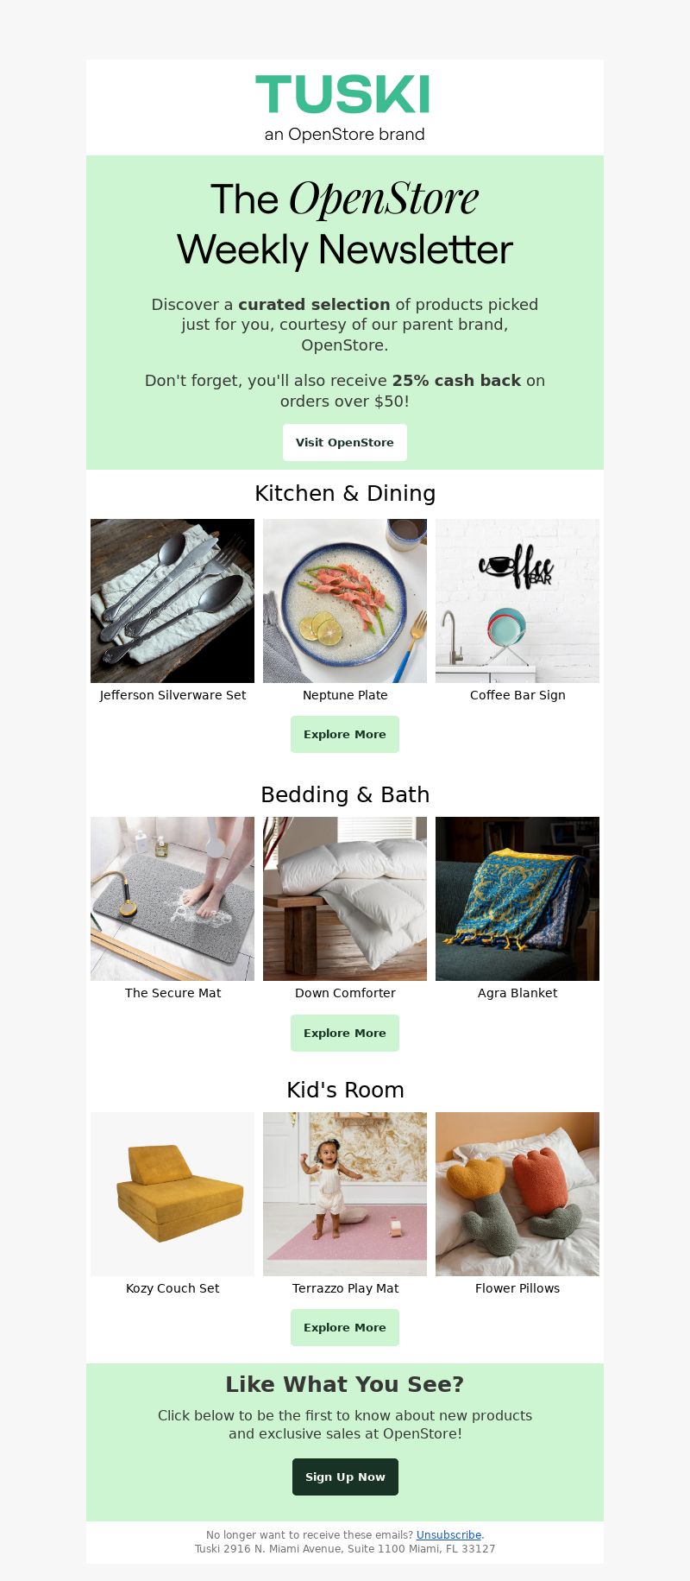Click the Neptune Plate product label
Image resolution: width=690 pixels, height=1581 pixels.
(x=345, y=695)
